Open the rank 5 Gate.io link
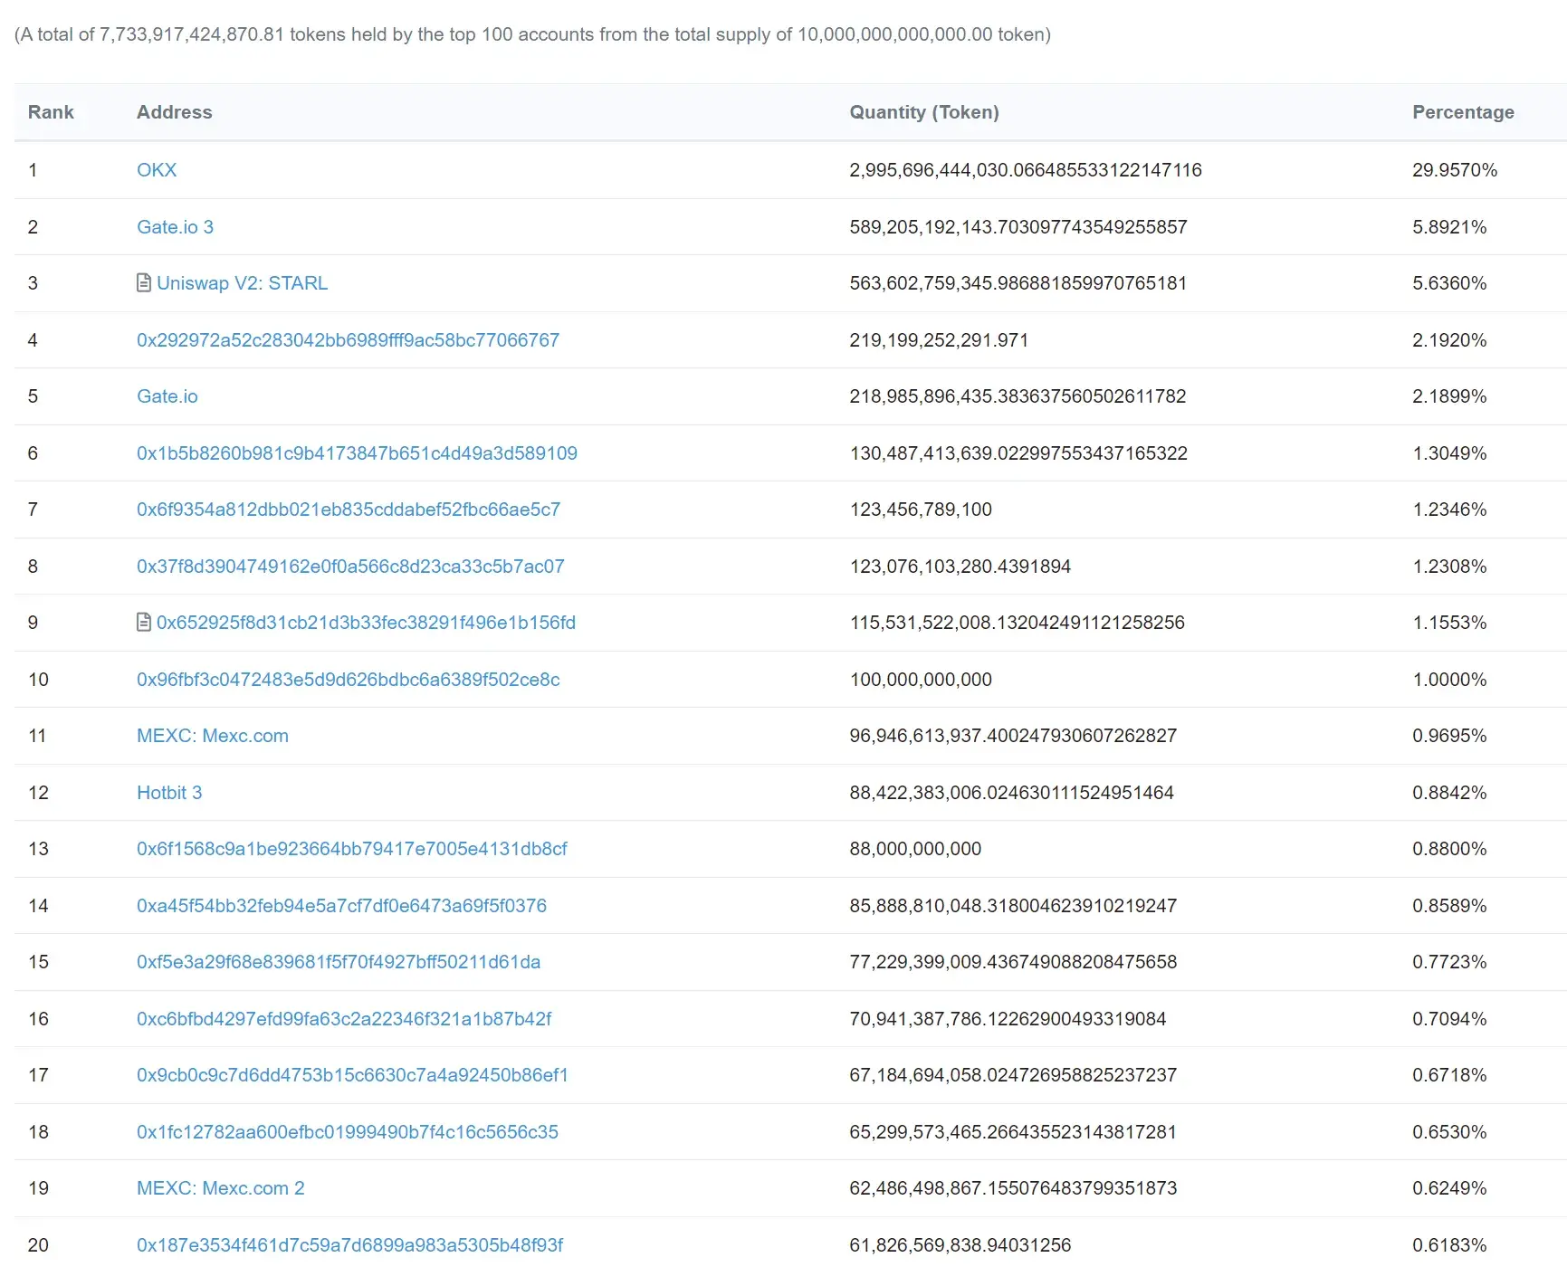The width and height of the screenshot is (1567, 1267). (167, 396)
